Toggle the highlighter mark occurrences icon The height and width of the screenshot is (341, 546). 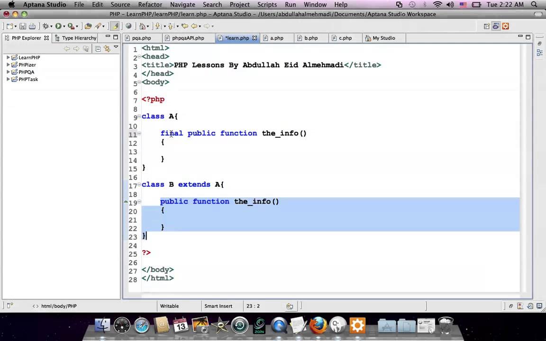[115, 26]
